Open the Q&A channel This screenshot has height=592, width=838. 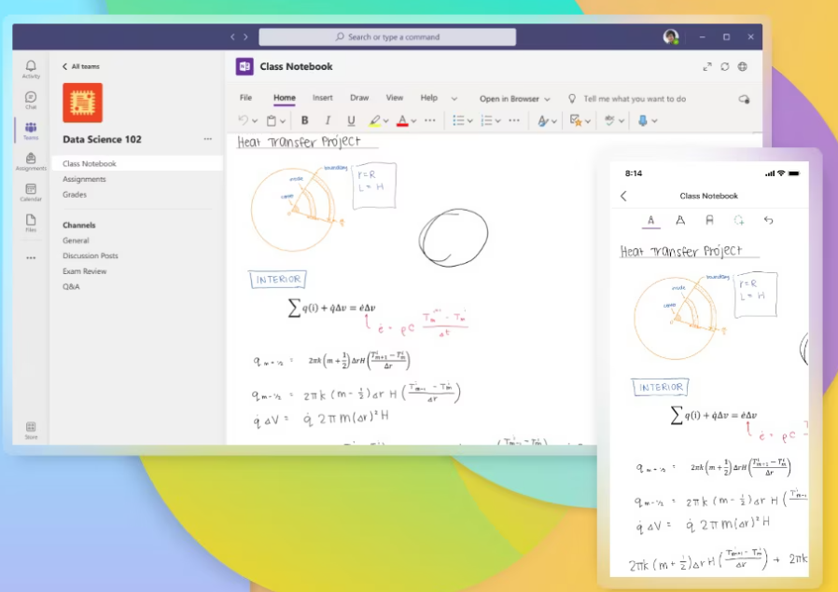click(71, 286)
